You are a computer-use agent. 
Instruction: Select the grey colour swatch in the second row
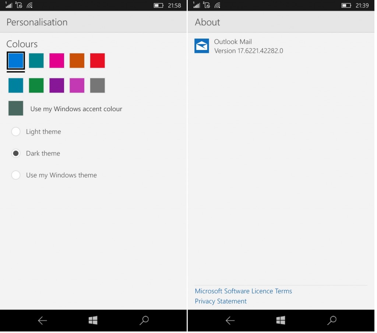(x=97, y=86)
